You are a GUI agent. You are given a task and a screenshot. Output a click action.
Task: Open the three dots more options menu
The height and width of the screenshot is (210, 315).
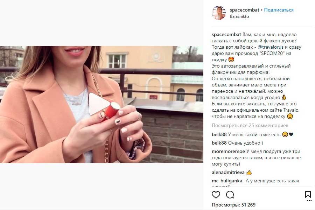click(x=309, y=201)
